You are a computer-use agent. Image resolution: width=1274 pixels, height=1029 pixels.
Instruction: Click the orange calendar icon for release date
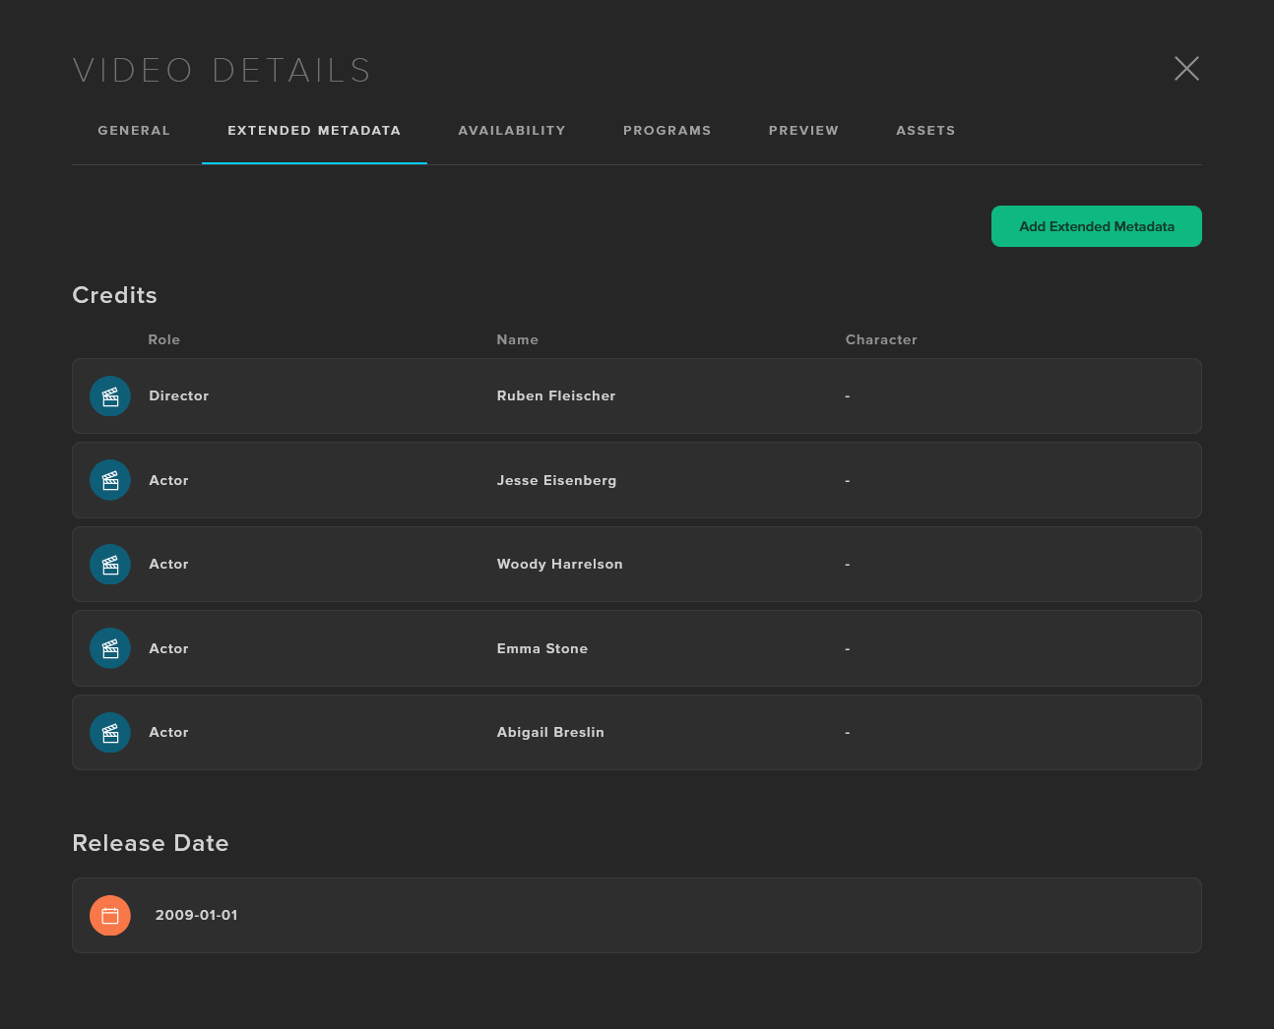[x=110, y=916]
